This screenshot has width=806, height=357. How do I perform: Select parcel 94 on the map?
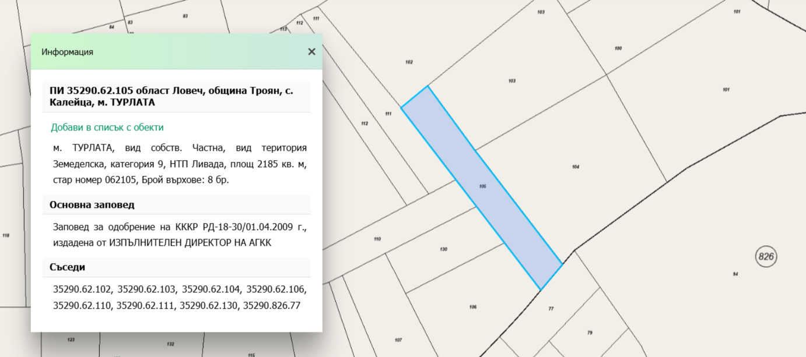(x=735, y=274)
